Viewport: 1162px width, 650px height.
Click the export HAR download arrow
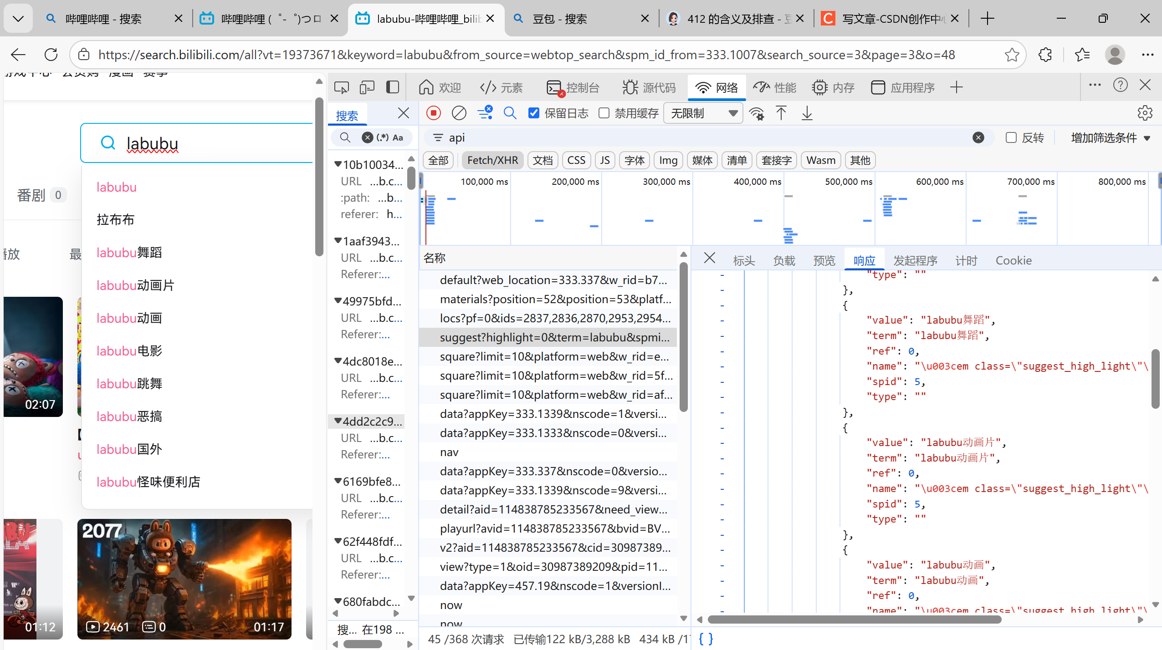[x=807, y=113]
